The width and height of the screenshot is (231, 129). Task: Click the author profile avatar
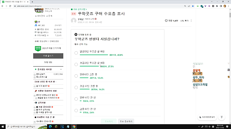pyautogui.click(x=74, y=21)
